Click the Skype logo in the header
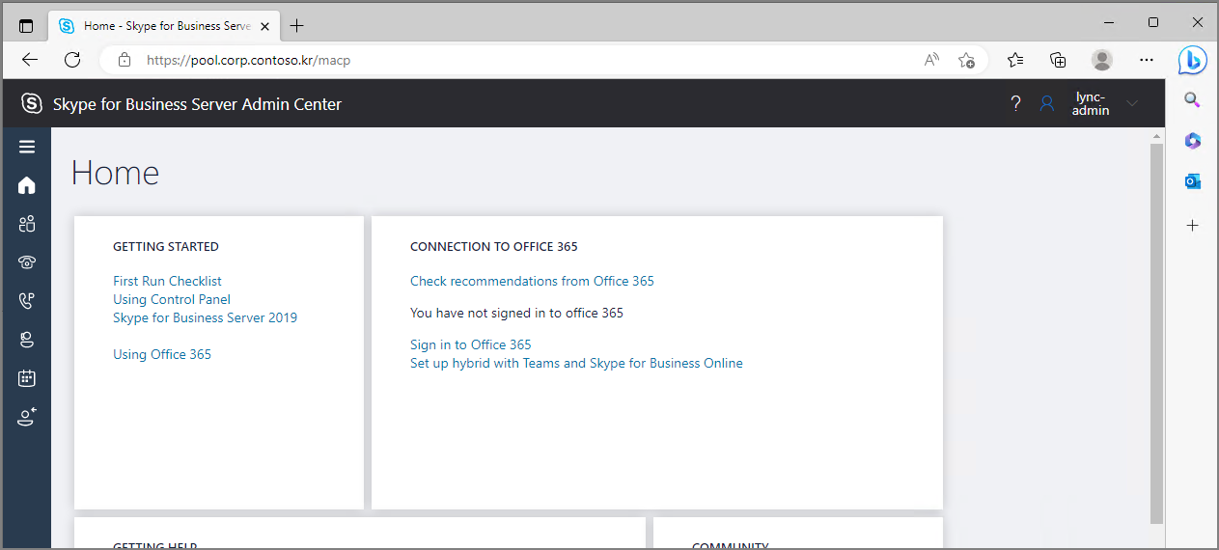 (x=32, y=103)
